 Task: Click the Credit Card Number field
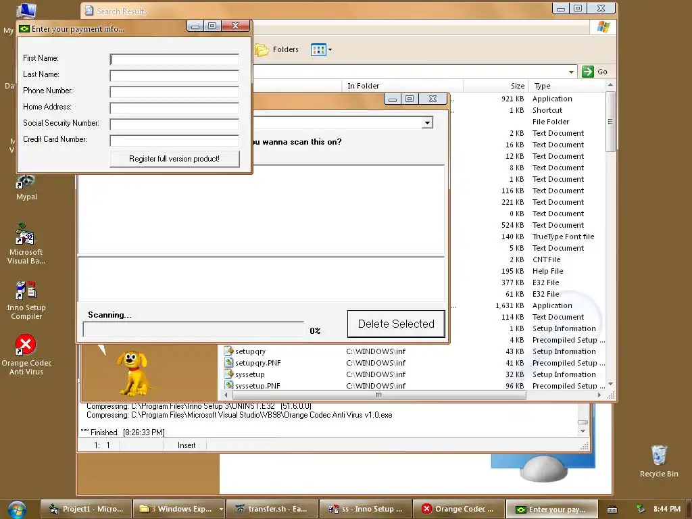[174, 141]
